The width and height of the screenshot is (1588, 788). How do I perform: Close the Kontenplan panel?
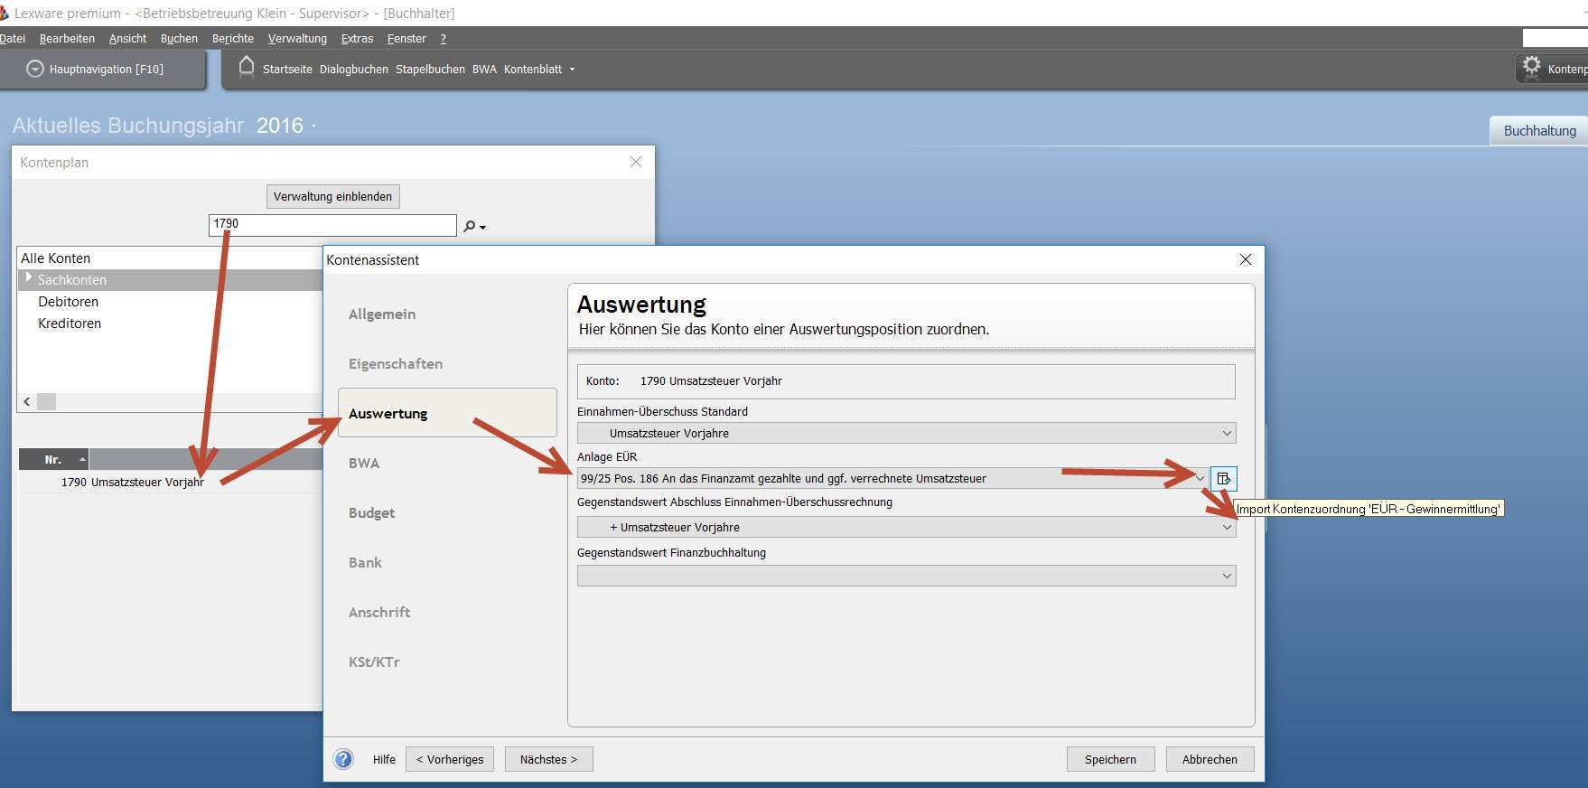coord(636,162)
